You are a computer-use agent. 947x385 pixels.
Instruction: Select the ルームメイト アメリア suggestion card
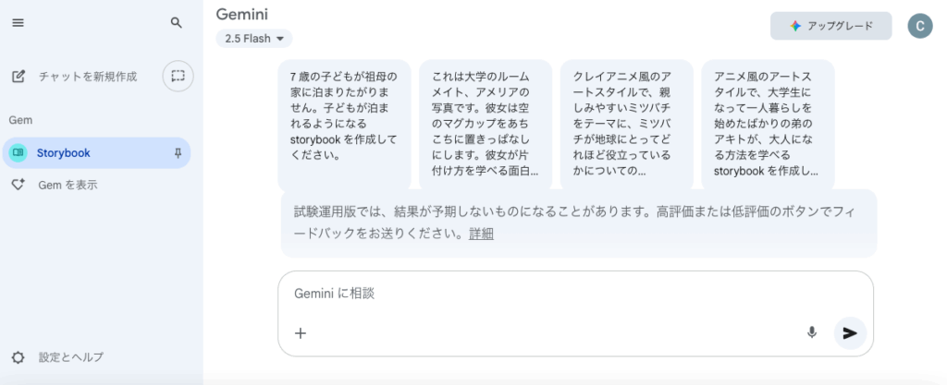pos(486,126)
